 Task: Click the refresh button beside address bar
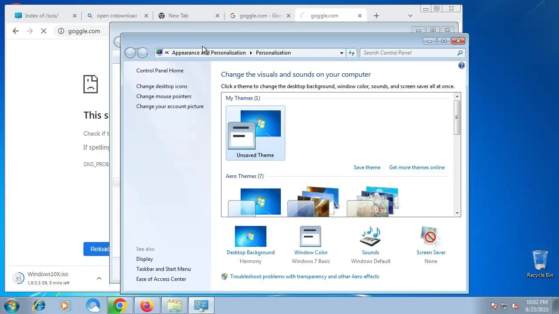[352, 53]
